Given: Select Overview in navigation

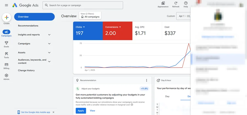Looking at the screenshot, I should pos(34,17).
